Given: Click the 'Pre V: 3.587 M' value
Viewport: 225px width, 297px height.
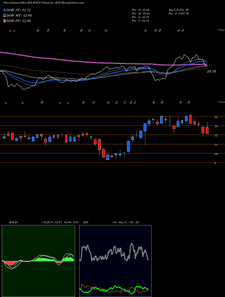Looking at the screenshot, I should [178, 13].
